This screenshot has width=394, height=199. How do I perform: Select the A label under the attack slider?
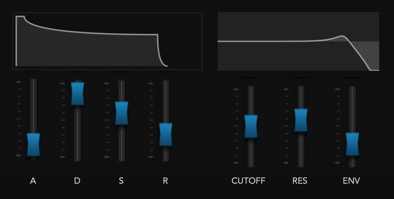[33, 181]
